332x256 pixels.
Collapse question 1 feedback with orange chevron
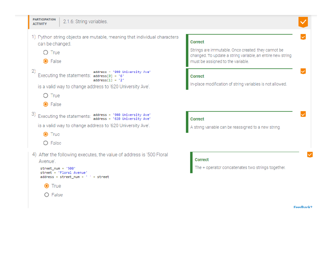click(x=303, y=37)
